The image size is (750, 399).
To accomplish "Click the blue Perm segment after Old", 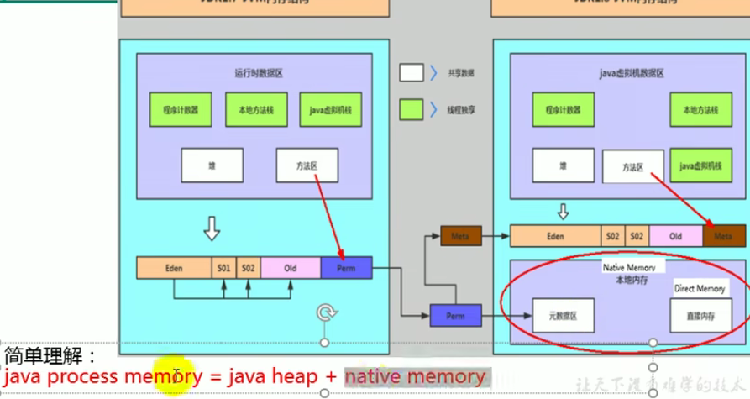I will click(x=346, y=268).
